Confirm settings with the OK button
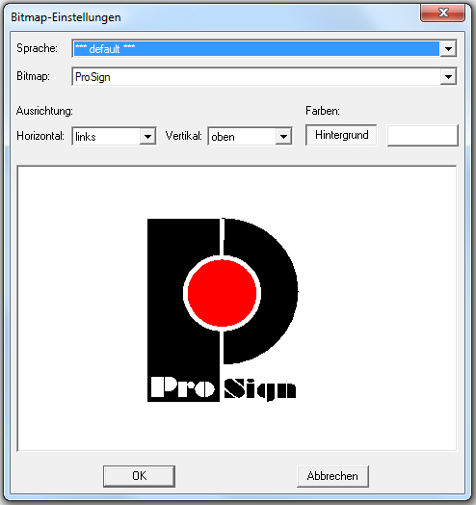The image size is (476, 505). 139,476
